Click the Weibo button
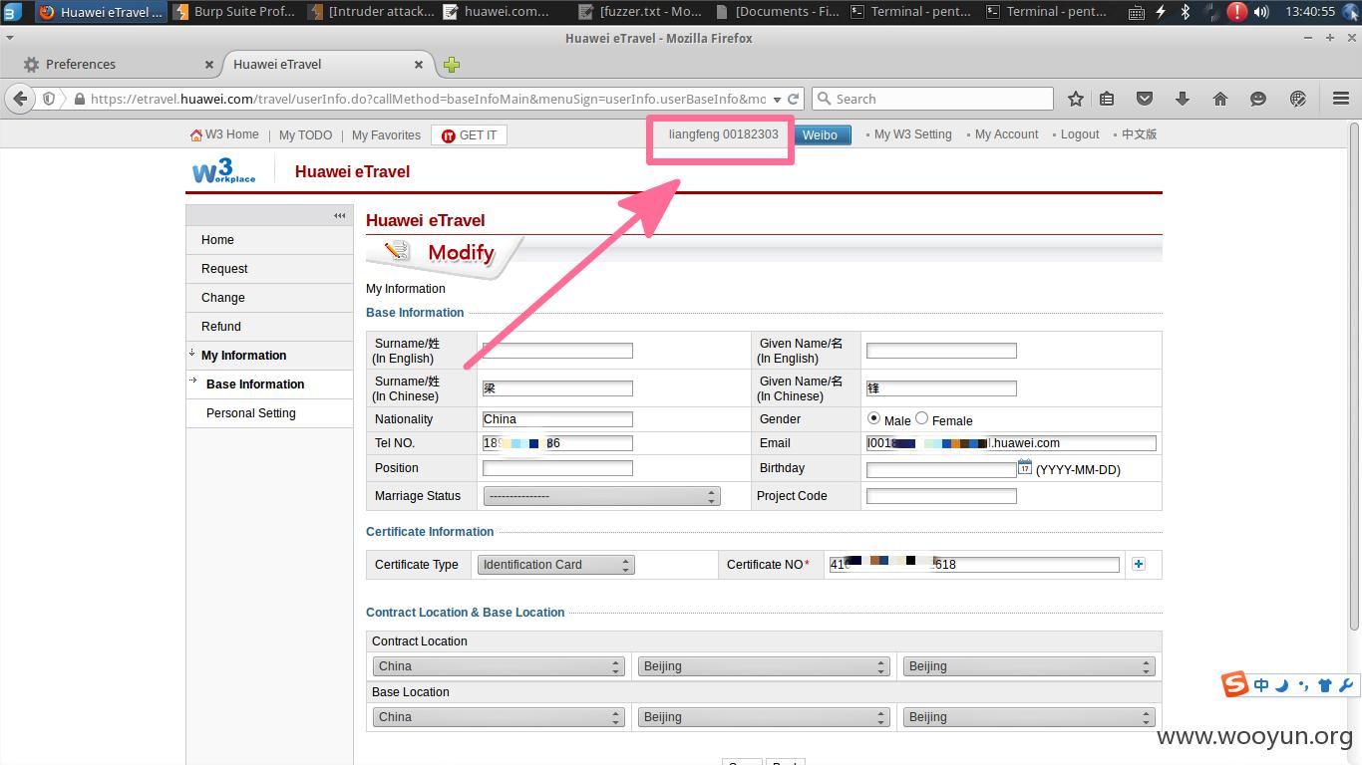1362x765 pixels. pyautogui.click(x=821, y=134)
